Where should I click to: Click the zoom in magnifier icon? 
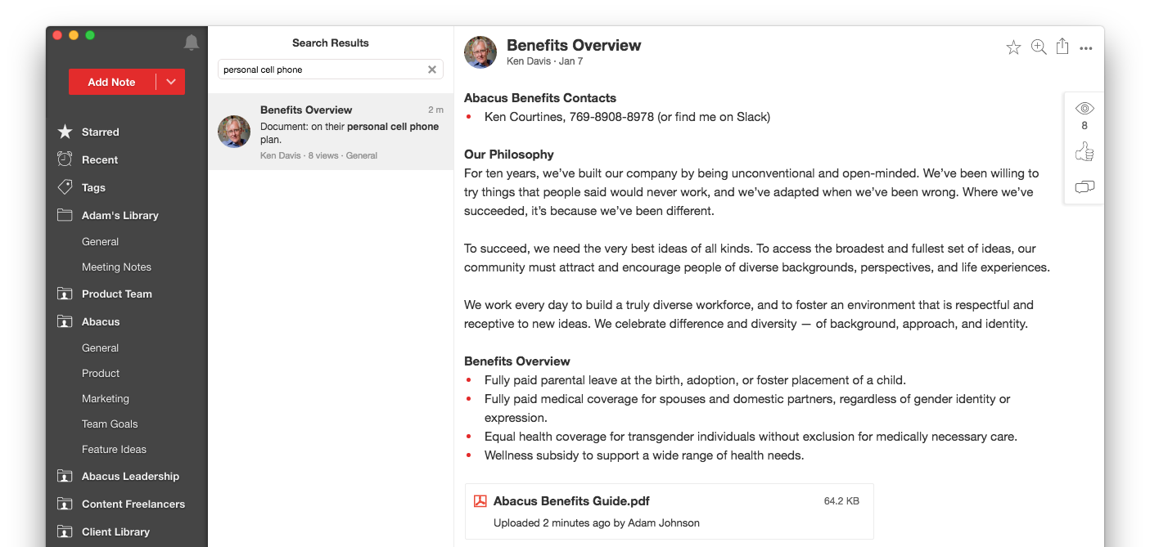tap(1039, 47)
